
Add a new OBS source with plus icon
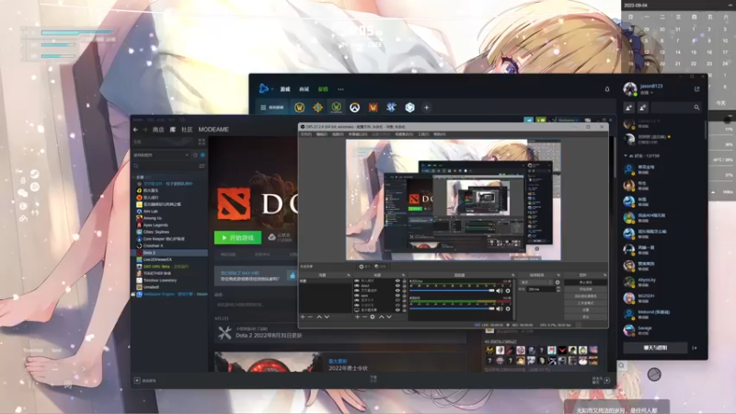(x=358, y=316)
